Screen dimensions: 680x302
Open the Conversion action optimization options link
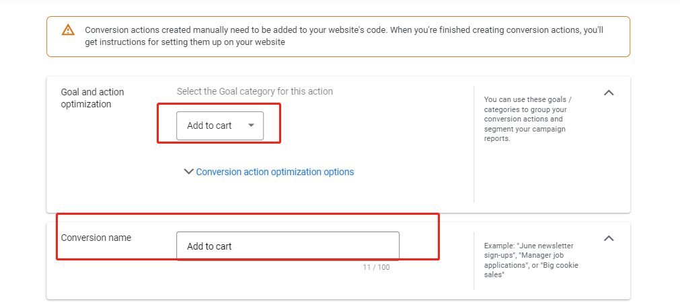[275, 172]
